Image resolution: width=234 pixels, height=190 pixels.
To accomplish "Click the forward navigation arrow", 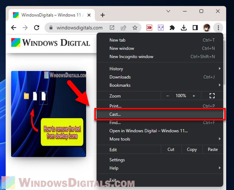I will pyautogui.click(x=25, y=28).
